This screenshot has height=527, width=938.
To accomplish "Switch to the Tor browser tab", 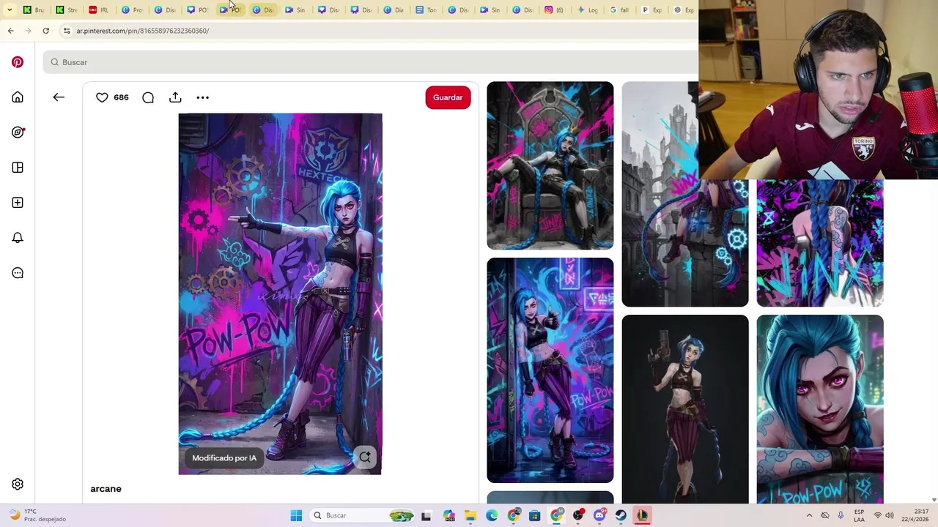I will (x=426, y=10).
